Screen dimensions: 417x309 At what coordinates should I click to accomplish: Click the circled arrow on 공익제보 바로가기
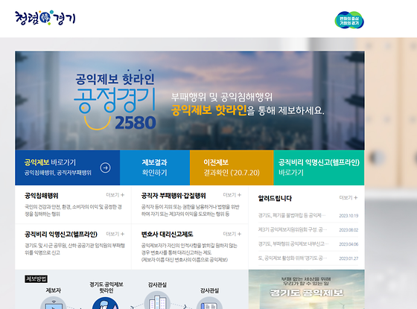(x=105, y=168)
